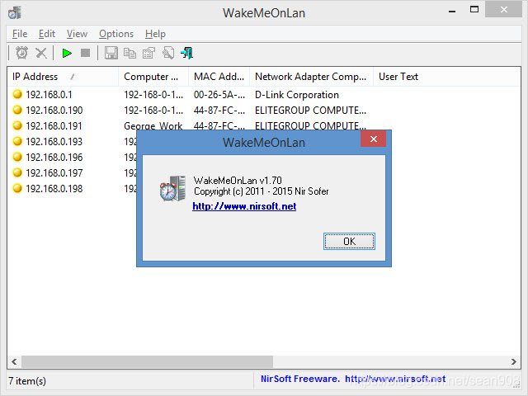Screen dimensions: 528x396
Task: Open the Options menu
Action: 116,34
